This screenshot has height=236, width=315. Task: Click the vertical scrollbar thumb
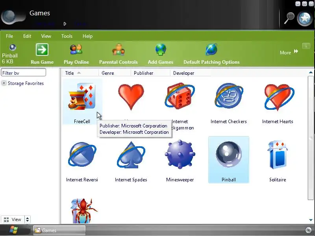click(311, 138)
